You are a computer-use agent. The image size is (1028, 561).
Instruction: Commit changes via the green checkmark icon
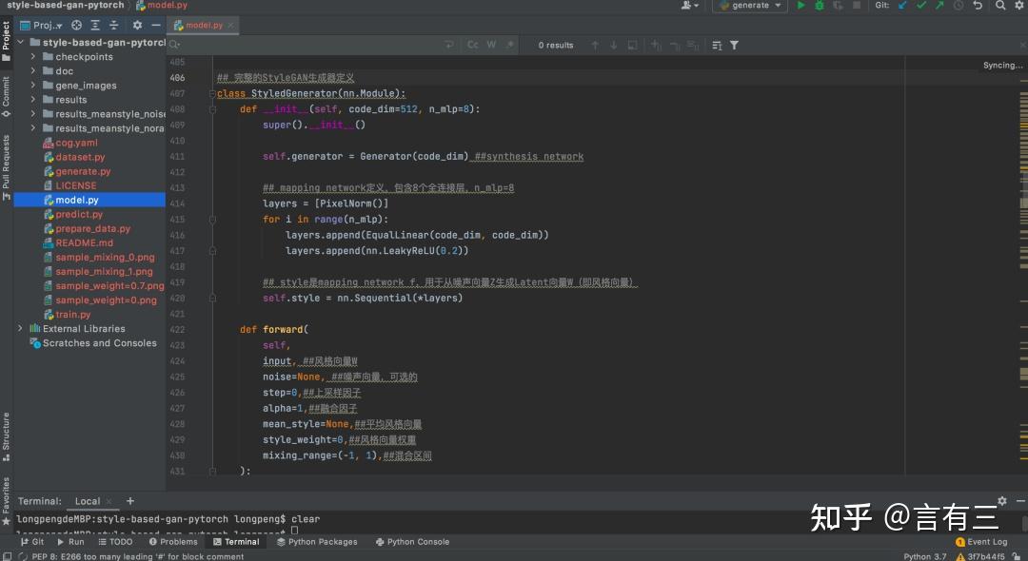coord(922,6)
